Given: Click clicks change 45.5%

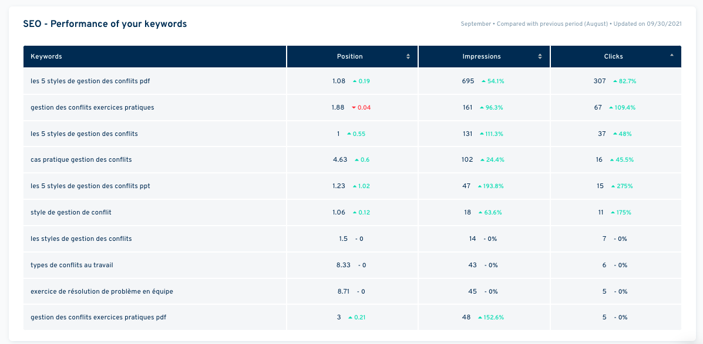Looking at the screenshot, I should 622,160.
